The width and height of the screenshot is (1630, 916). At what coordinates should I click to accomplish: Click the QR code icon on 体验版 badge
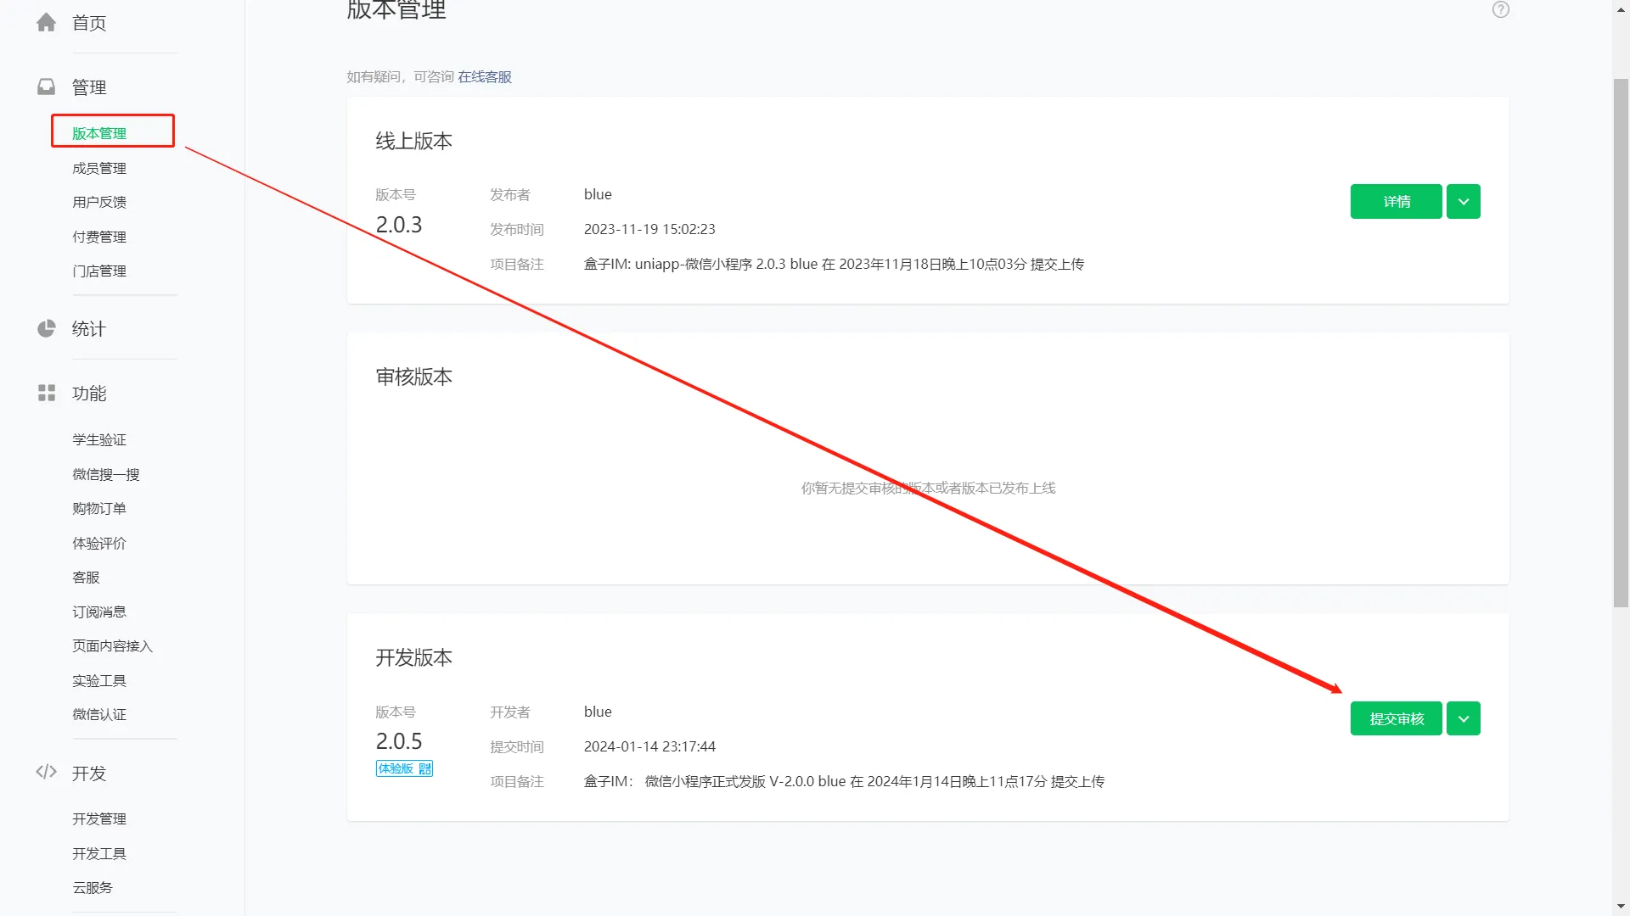point(425,768)
